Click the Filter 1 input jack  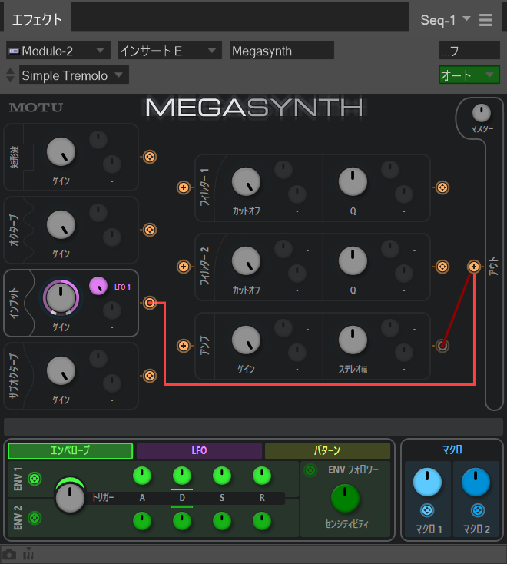coord(184,187)
